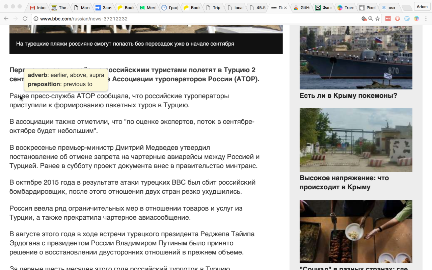Switch to the Gmail Inbox tab
The image size is (432, 270).
pos(37,7)
